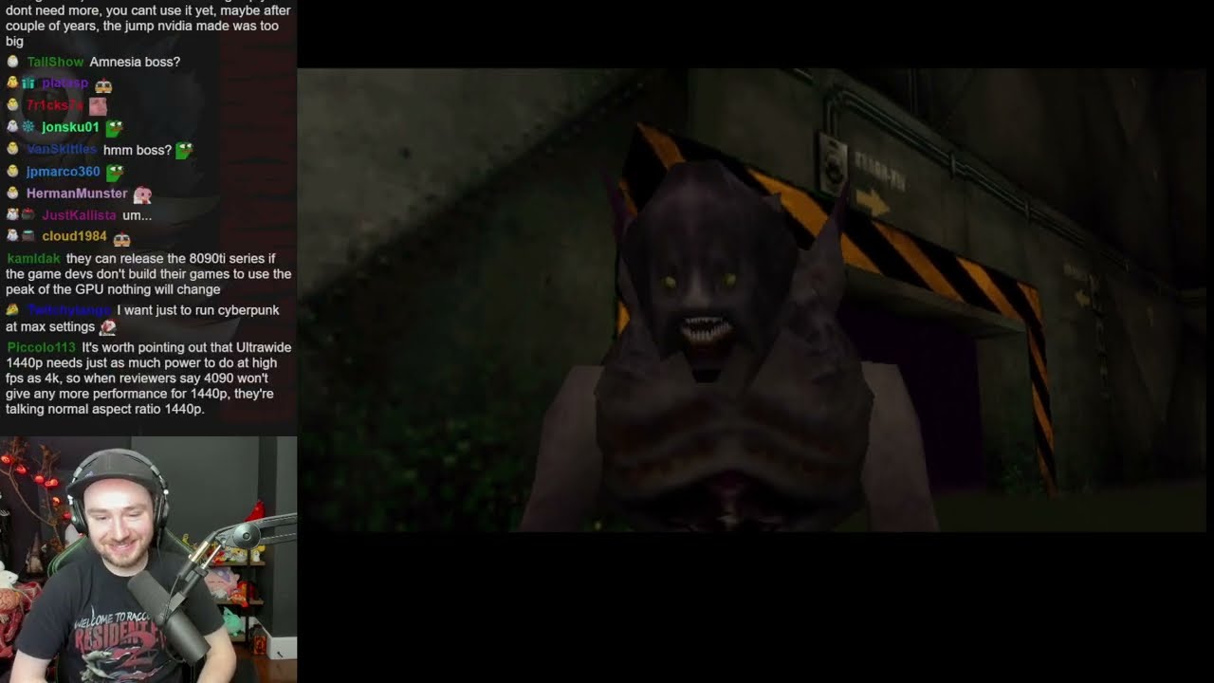Select the 'peak of the GPU nothing will change' line
The height and width of the screenshot is (683, 1214).
(x=113, y=289)
